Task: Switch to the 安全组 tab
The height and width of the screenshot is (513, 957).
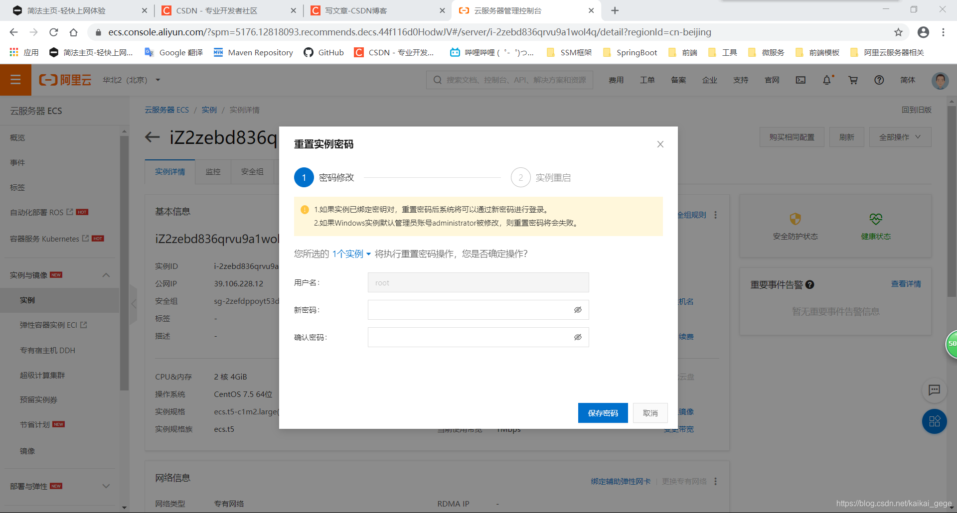Action: tap(252, 172)
